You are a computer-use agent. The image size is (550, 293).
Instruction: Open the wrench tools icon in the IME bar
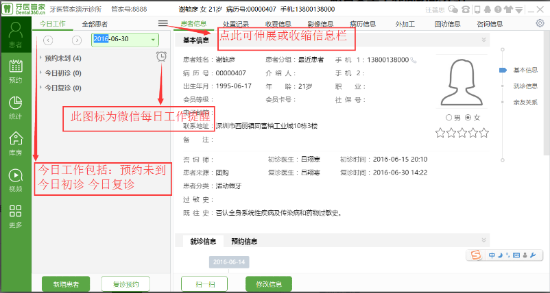click(x=533, y=255)
